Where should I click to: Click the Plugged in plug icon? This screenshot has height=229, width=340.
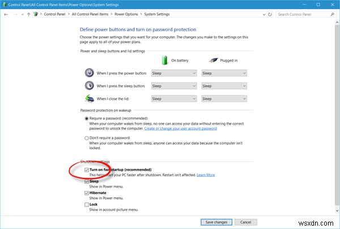[x=213, y=60]
